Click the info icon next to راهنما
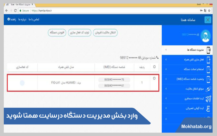The image size is (217, 136). (9, 19)
